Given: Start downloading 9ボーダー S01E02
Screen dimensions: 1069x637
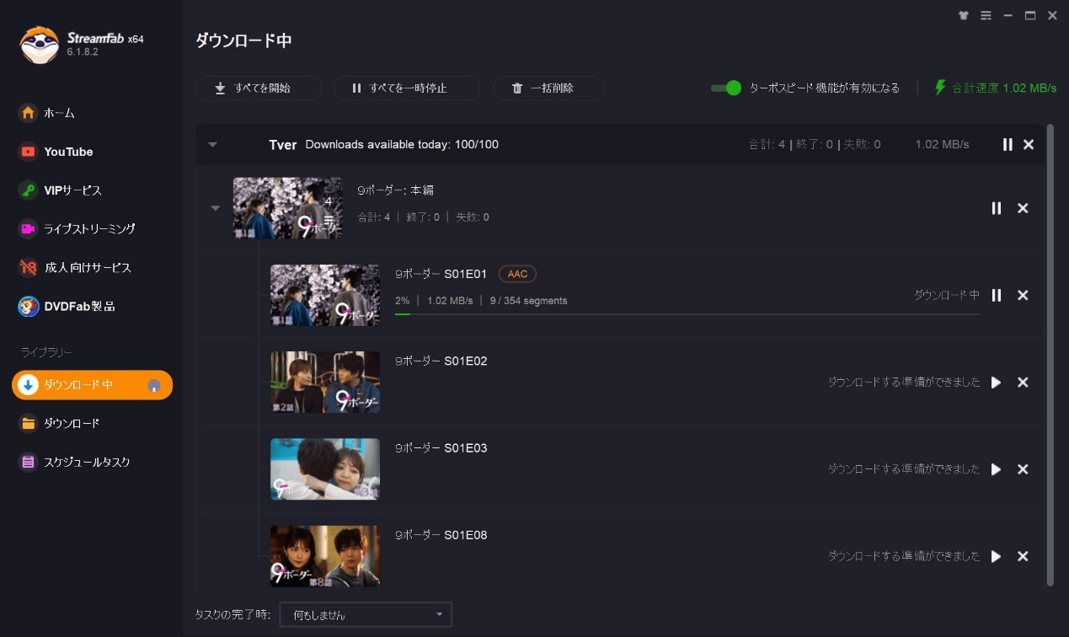Looking at the screenshot, I should (997, 382).
